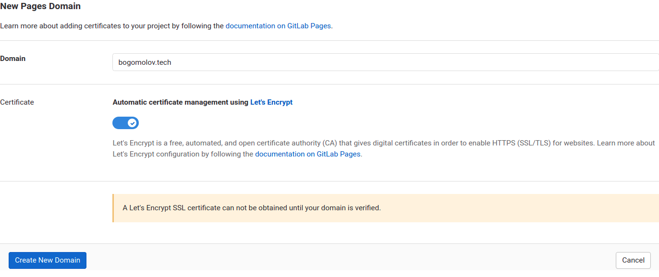Open the Let's Encrypt link in Certificate heading
659x277 pixels.
[271, 102]
